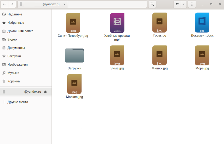Select Корзина in the sidebar

tap(13, 81)
